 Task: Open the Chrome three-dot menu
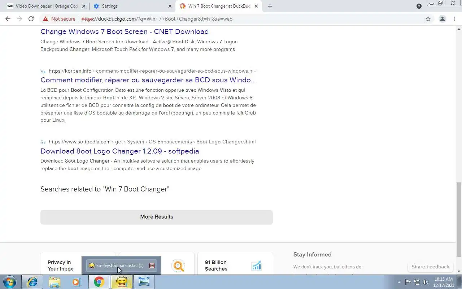click(x=455, y=19)
